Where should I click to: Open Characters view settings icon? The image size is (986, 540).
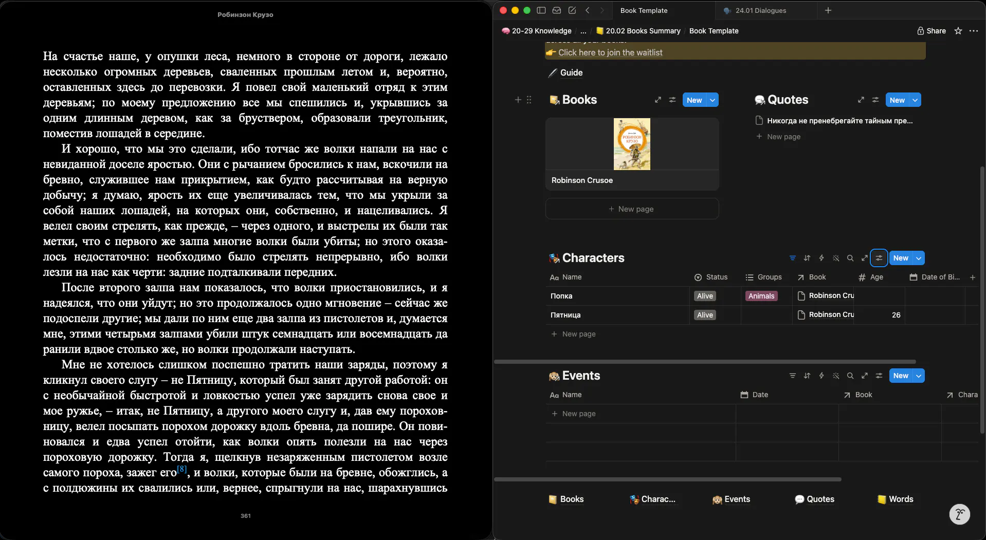pyautogui.click(x=879, y=258)
